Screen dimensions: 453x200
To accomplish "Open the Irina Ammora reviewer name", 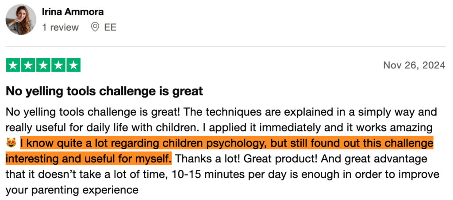I will click(x=73, y=11).
